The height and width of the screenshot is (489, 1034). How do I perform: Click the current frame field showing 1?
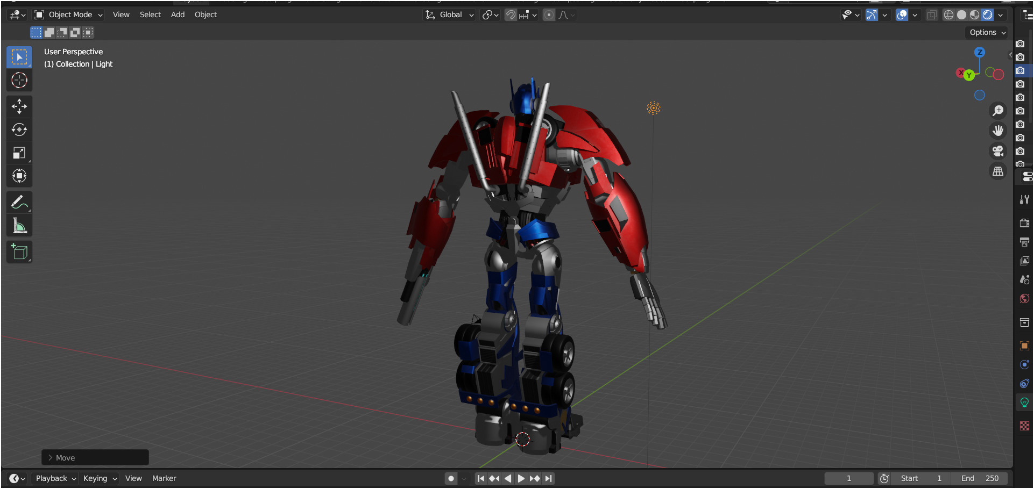pyautogui.click(x=849, y=479)
